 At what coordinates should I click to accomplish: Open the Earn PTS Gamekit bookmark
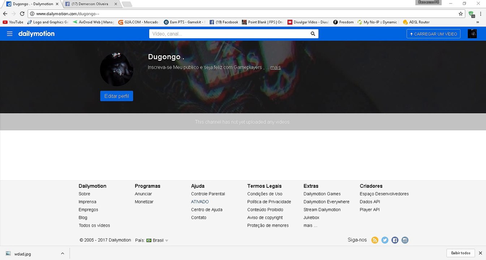tap(184, 22)
